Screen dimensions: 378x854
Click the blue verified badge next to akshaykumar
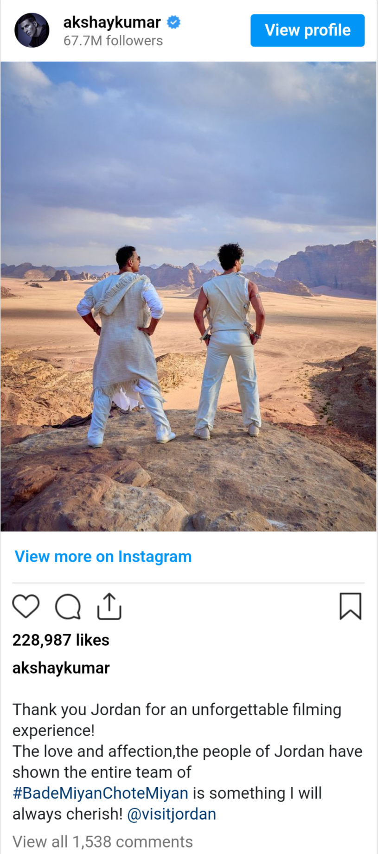173,22
